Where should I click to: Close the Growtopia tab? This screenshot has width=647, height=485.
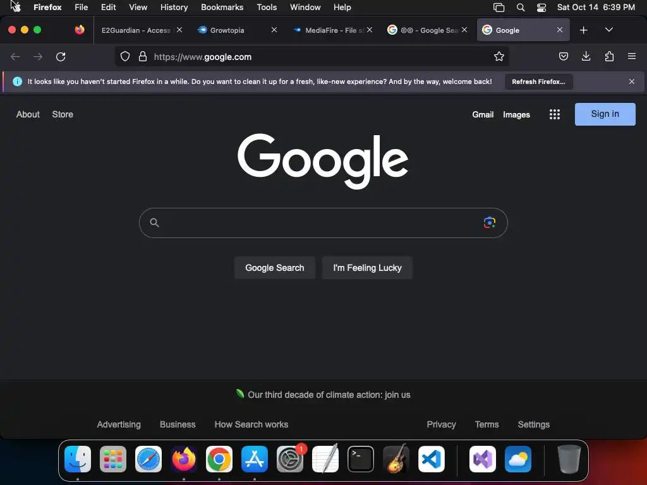pyautogui.click(x=274, y=30)
